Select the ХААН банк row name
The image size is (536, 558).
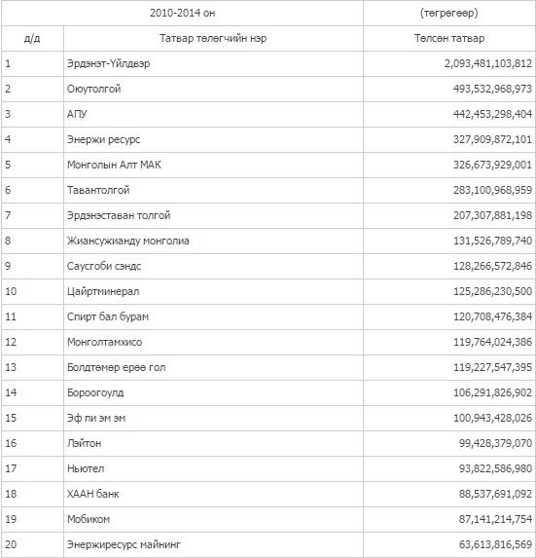(93, 494)
